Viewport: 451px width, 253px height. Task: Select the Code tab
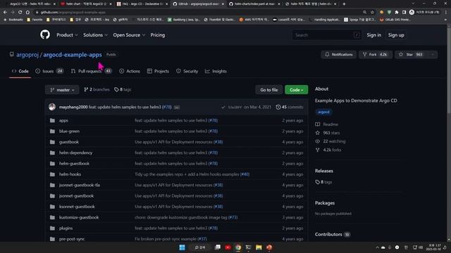pyautogui.click(x=20, y=71)
